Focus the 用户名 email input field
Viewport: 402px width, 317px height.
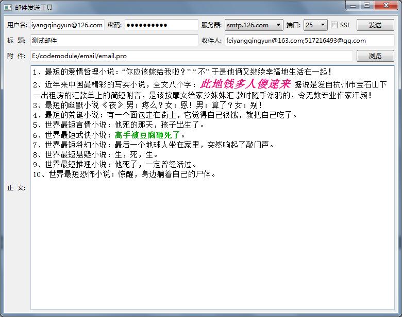pyautogui.click(x=67, y=25)
